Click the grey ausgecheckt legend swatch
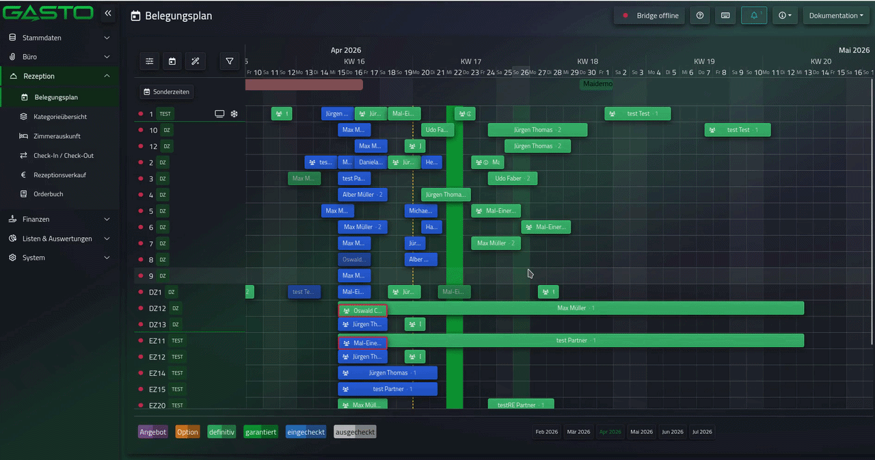This screenshot has width=875, height=460. (x=355, y=432)
